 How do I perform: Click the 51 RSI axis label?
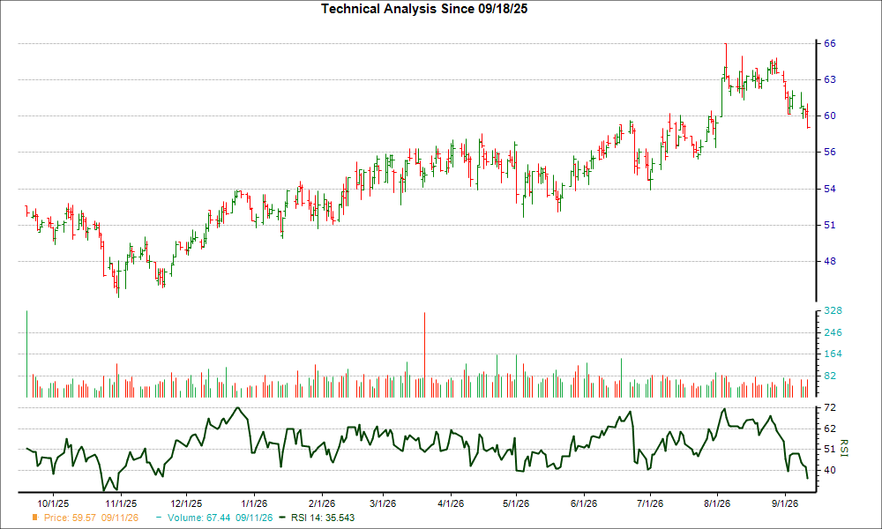pyautogui.click(x=830, y=449)
